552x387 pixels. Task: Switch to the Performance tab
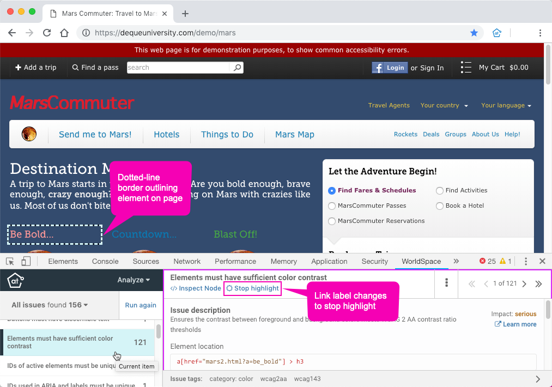[x=235, y=261]
